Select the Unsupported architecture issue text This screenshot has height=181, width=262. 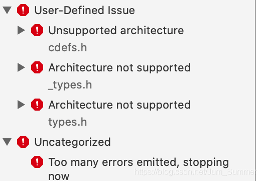click(116, 31)
